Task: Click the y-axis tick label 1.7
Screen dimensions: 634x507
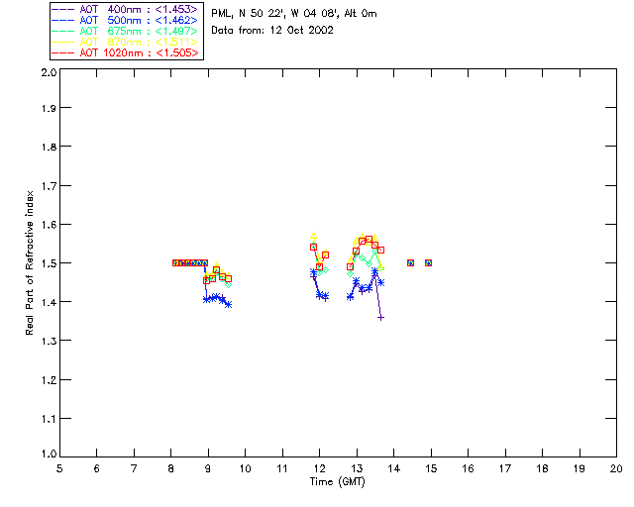Action: 49,186
